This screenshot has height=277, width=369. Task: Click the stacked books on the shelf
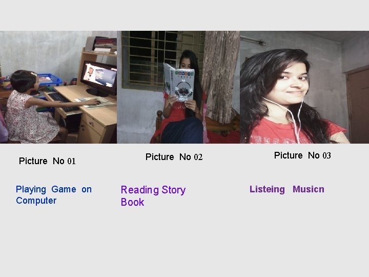pos(105,45)
